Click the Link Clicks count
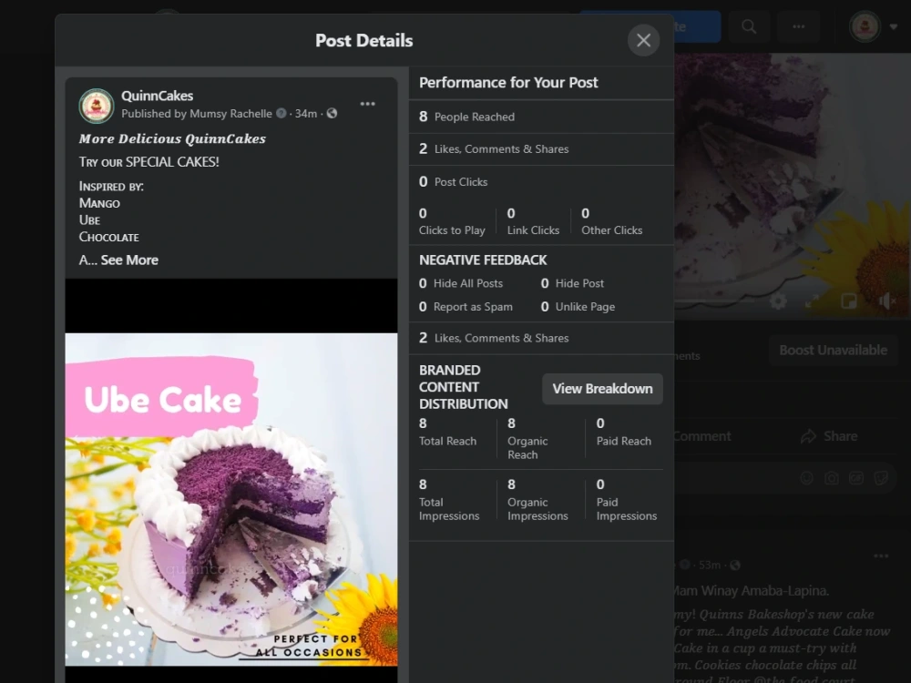 (x=533, y=222)
